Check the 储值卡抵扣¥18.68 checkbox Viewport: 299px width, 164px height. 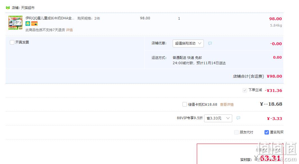(184, 104)
